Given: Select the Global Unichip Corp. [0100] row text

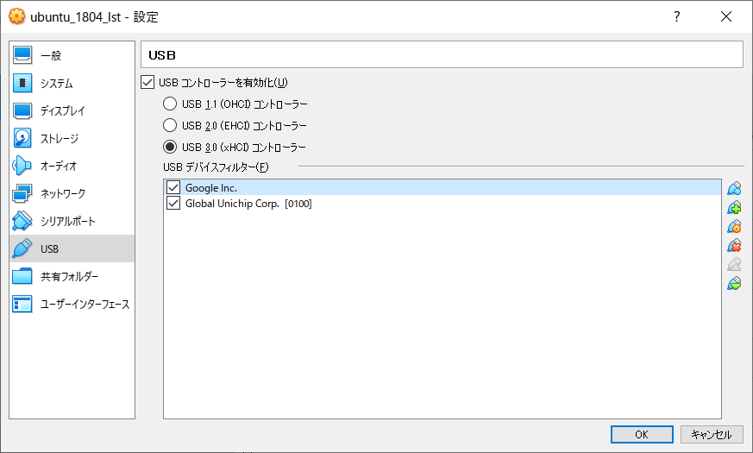Looking at the screenshot, I should (x=248, y=204).
